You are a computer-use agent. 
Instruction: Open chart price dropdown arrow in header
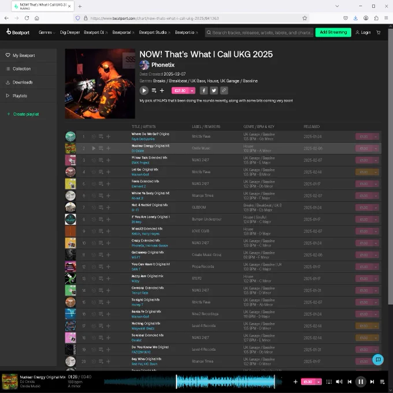coord(192,91)
